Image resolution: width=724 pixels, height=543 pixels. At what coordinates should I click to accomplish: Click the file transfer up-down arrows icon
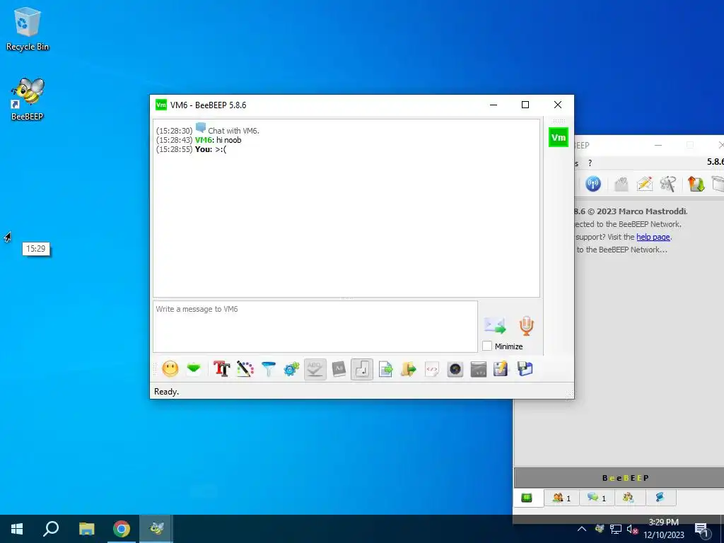click(x=696, y=184)
